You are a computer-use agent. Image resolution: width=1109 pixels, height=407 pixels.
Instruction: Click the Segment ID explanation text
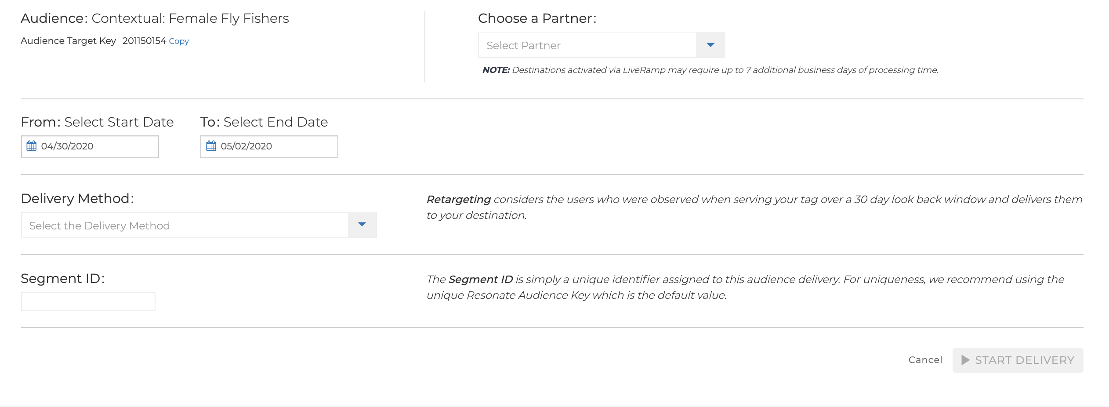coord(745,287)
